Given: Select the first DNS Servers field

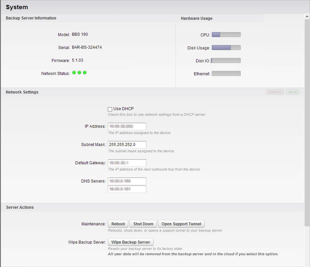Looking at the screenshot, I should [127, 181].
